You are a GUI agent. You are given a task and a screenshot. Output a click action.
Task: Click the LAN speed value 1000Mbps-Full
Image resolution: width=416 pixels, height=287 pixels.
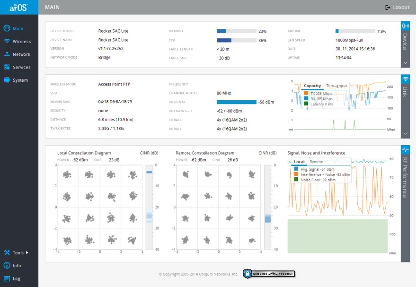pyautogui.click(x=349, y=40)
